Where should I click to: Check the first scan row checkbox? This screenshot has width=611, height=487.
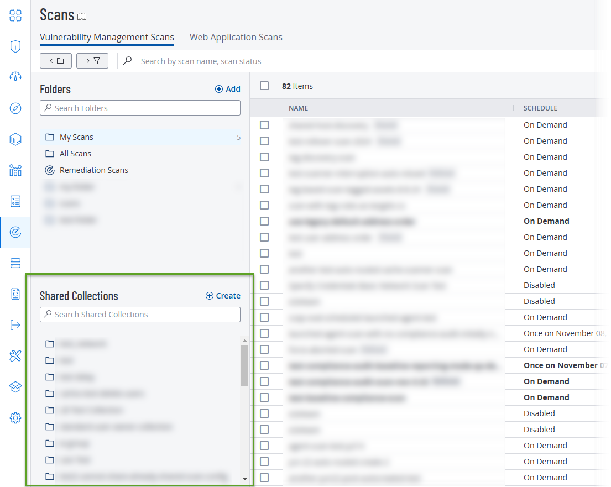pyautogui.click(x=264, y=125)
